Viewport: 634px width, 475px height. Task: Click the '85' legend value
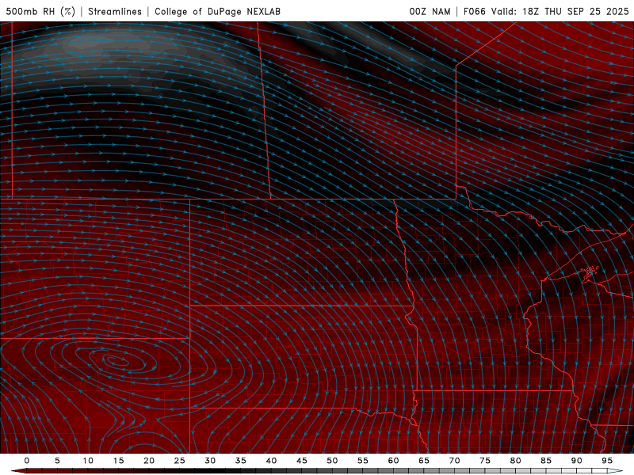point(546,461)
